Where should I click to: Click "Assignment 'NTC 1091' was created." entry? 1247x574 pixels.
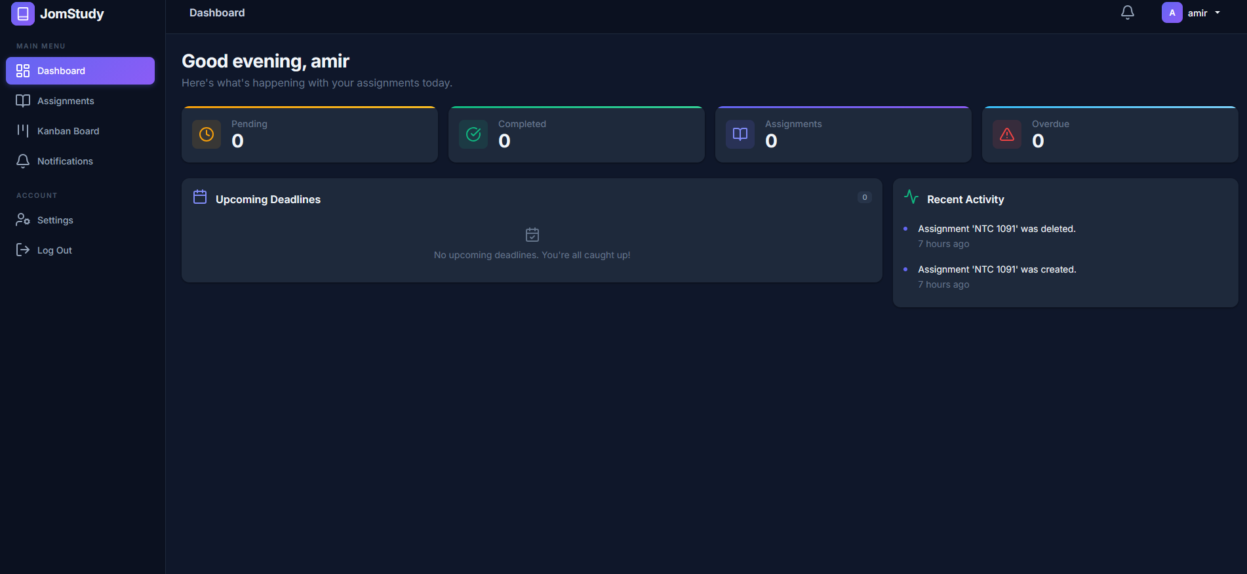[x=997, y=269]
